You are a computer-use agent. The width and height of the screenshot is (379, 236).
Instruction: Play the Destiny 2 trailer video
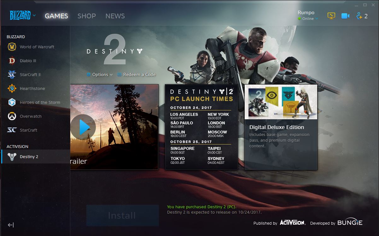coord(83,127)
